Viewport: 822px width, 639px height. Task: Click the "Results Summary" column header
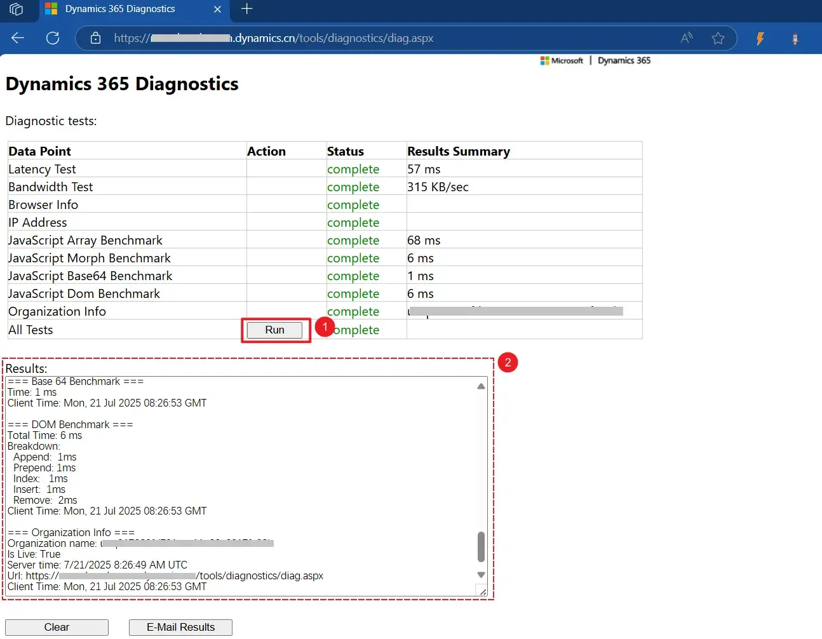tap(459, 151)
